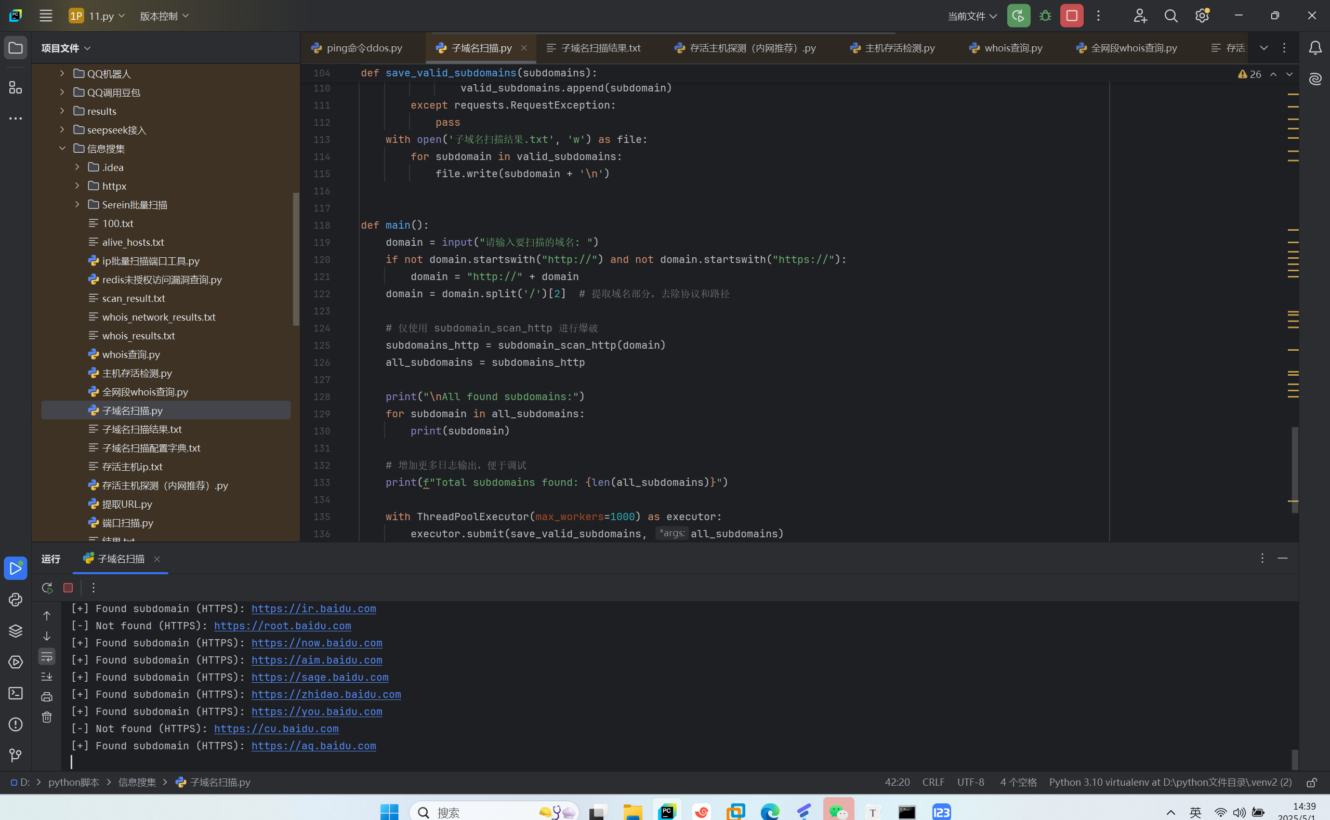This screenshot has height=820, width=1330.
Task: Open the 当前文件 run configuration dropdown
Action: [972, 16]
